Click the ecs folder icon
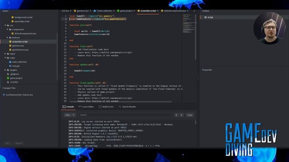This screenshot has height=162, width=289. point(8,25)
